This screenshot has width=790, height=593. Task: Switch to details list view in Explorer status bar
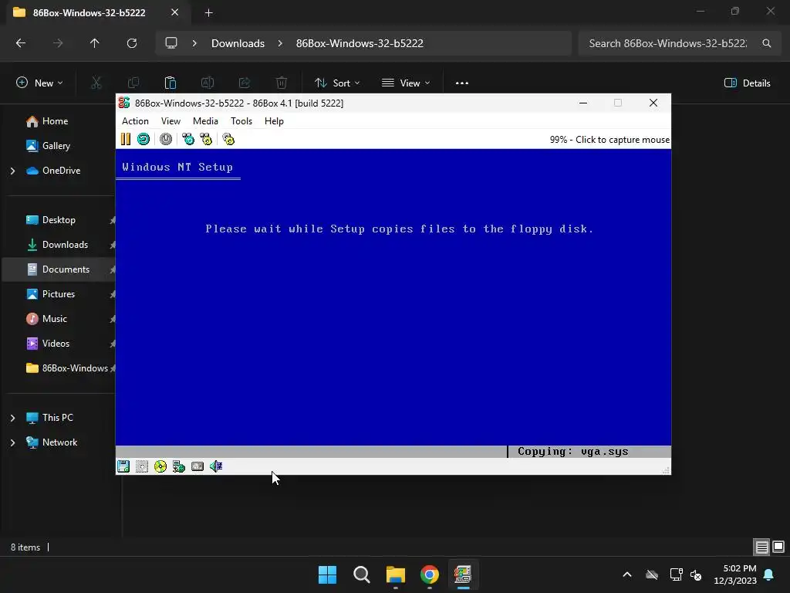[761, 547]
